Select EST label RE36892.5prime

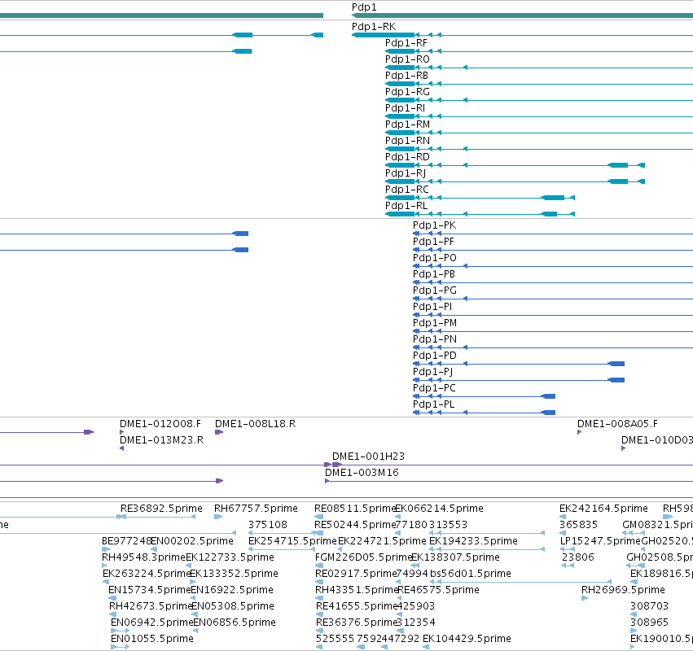[161, 509]
